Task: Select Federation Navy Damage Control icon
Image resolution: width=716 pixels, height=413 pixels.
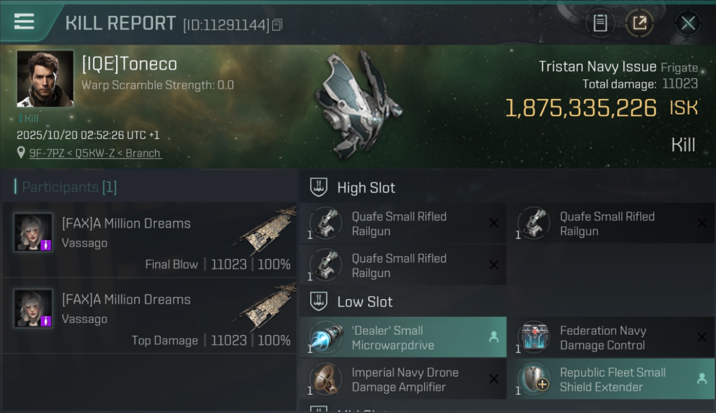Action: [x=534, y=338]
